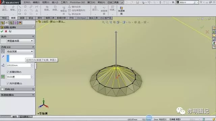Click the 100.00mm depth input field

click(x=19, y=65)
